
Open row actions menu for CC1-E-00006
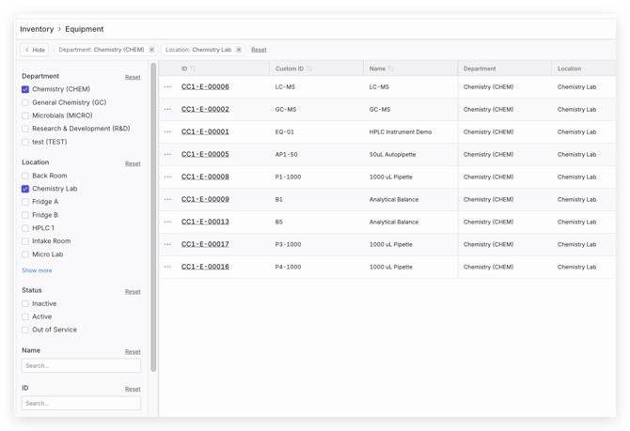coord(168,86)
